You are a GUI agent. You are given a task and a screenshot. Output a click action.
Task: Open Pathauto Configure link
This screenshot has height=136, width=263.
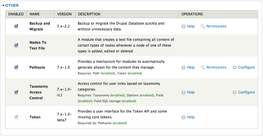[247, 67]
